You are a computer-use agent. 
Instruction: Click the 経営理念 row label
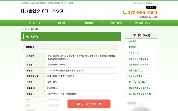pyautogui.click(x=30, y=56)
